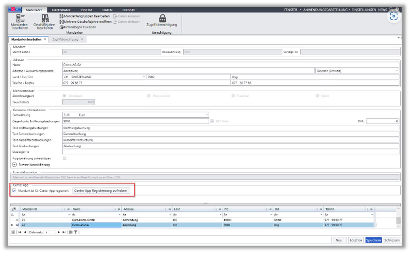Open Land dropdown showing CH SWITZERLAND
This screenshot has height=253, width=410.
coord(144,77)
